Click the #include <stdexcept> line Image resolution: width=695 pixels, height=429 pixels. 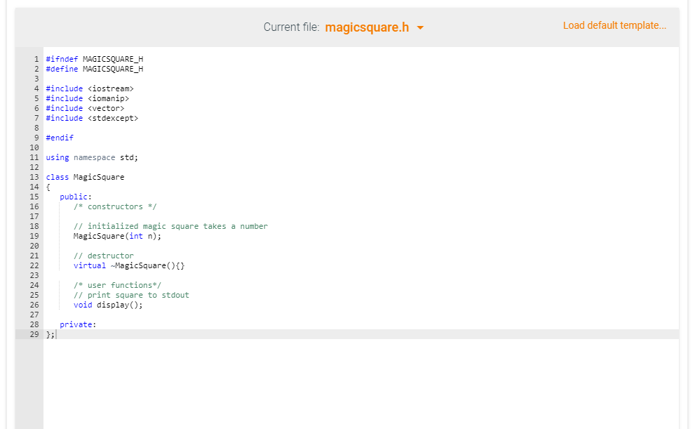90,117
